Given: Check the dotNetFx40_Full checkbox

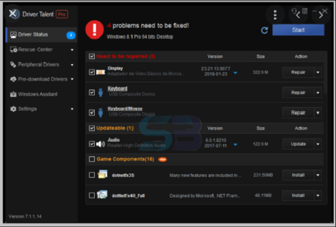Looking at the screenshot, I should [x=92, y=195].
